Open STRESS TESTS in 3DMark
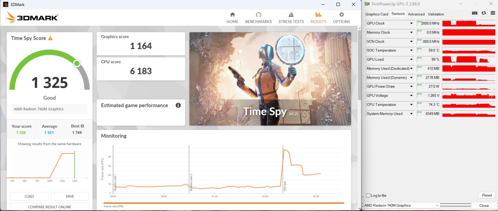The height and width of the screenshot is (211, 498). pyautogui.click(x=291, y=18)
